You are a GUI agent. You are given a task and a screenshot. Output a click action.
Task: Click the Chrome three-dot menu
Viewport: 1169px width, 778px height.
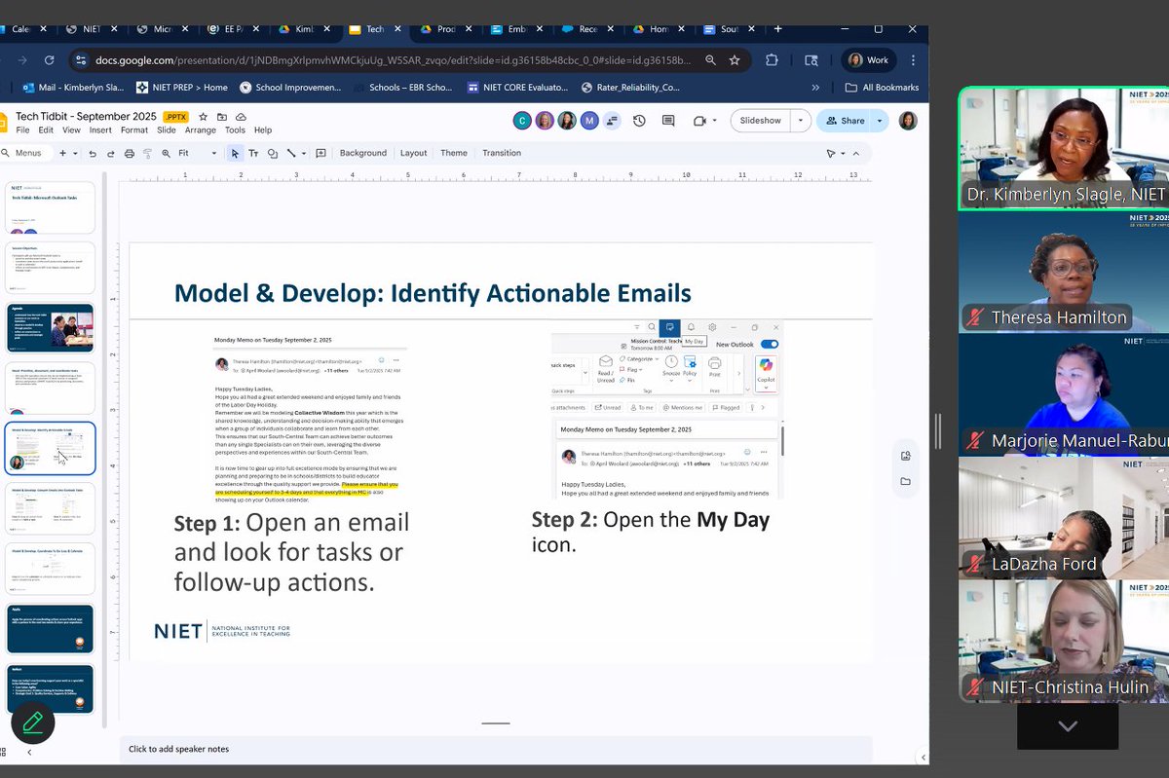pos(912,60)
